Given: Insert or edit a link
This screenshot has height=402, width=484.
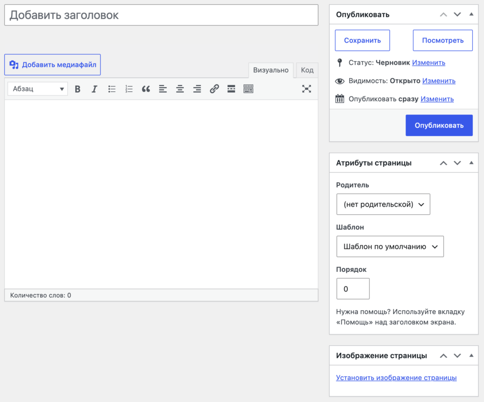Looking at the screenshot, I should coord(214,89).
